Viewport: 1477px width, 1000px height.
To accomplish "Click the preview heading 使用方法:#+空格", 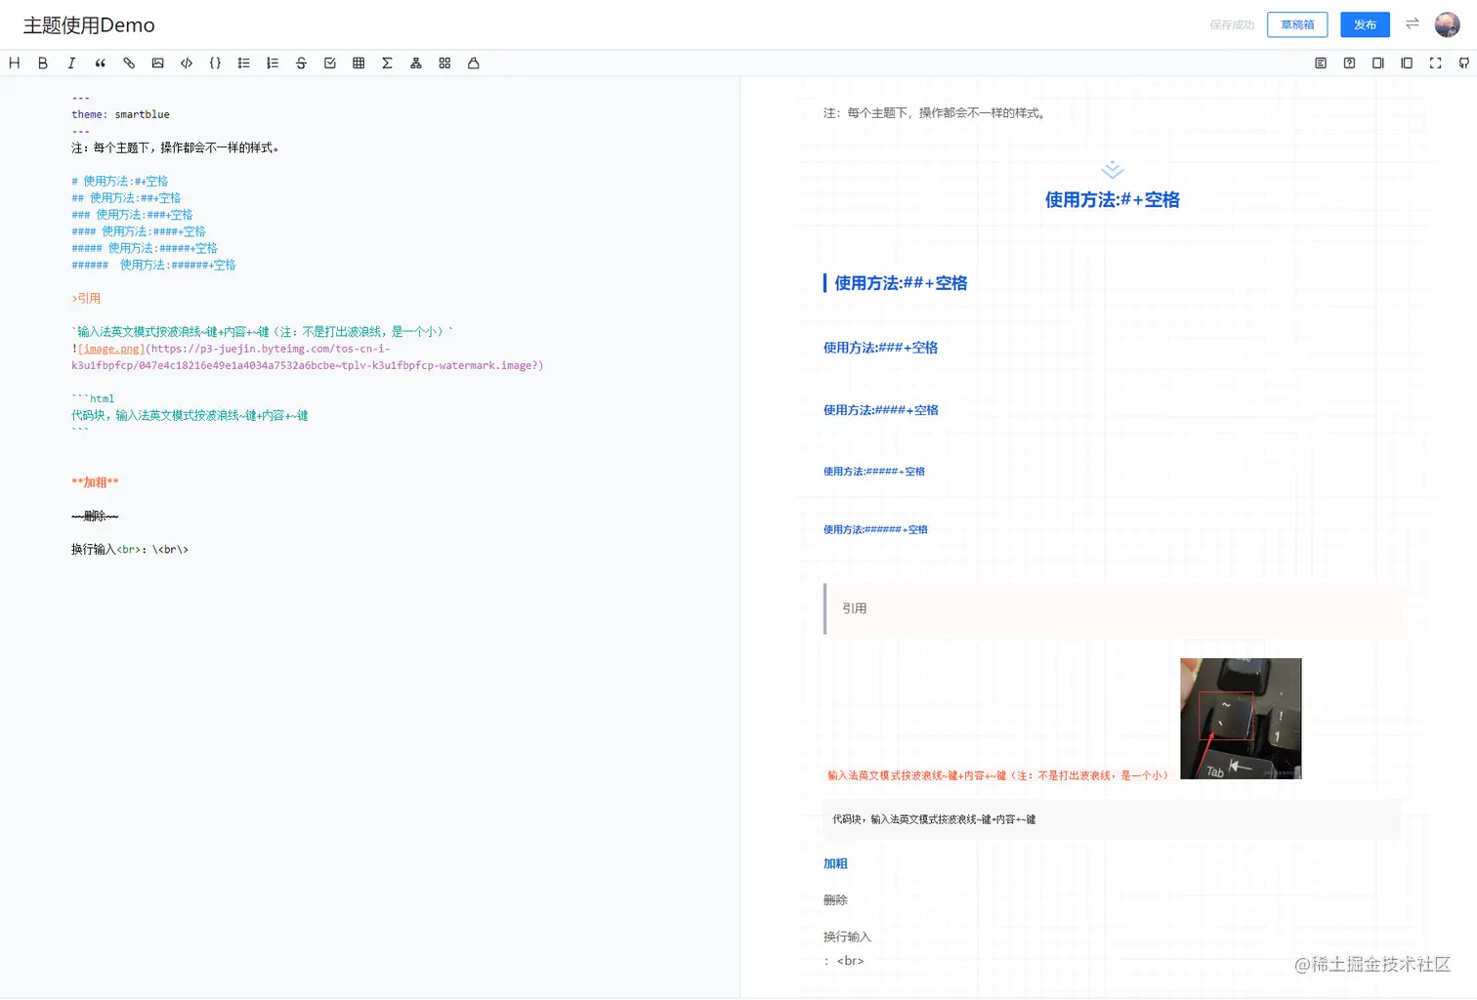I will coord(1112,200).
